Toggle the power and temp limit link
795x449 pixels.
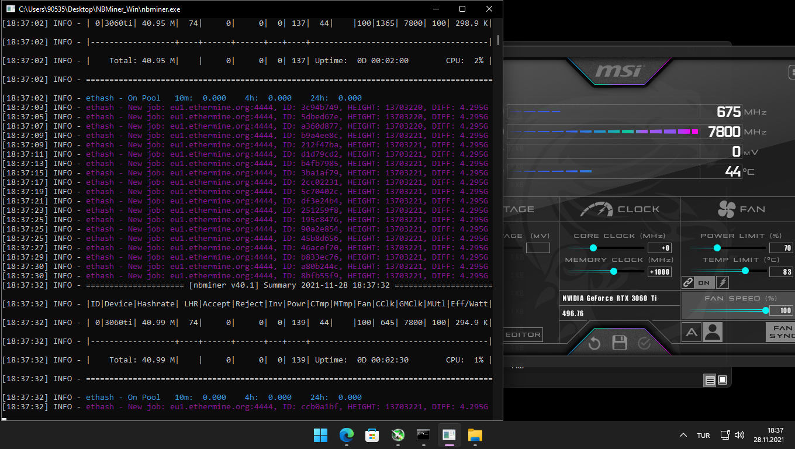coord(689,282)
